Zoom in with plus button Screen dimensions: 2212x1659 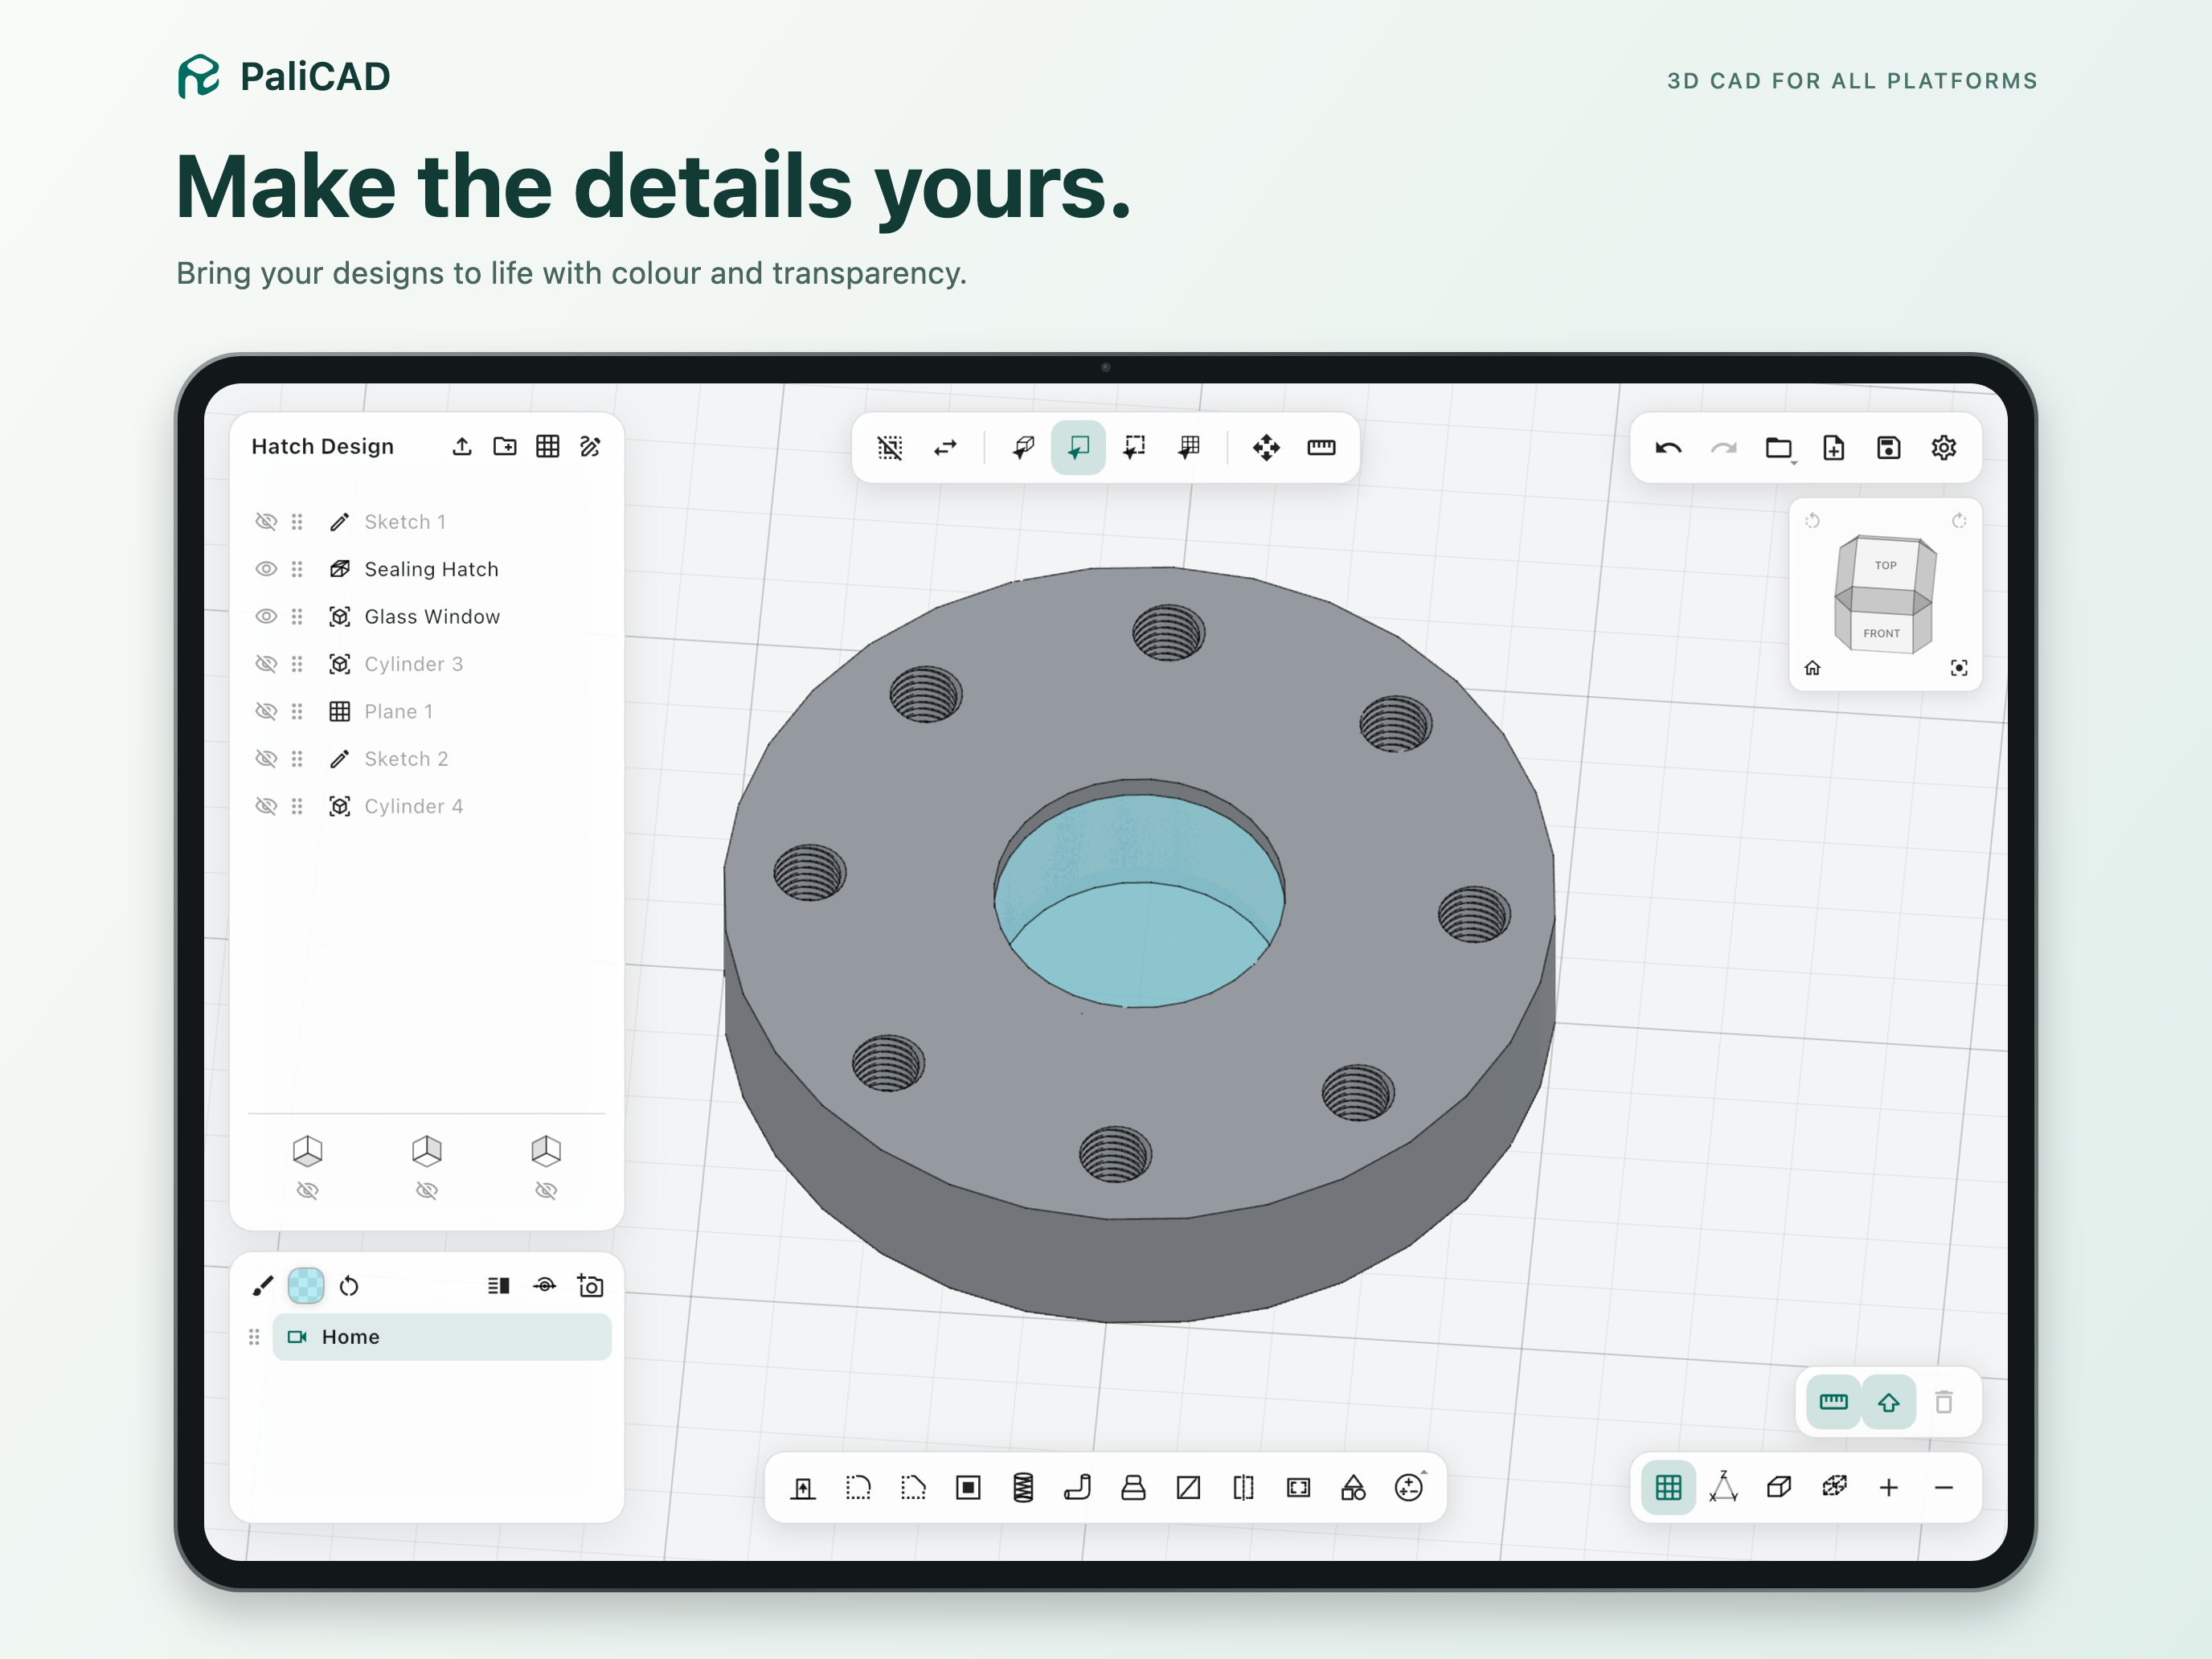1889,1488
